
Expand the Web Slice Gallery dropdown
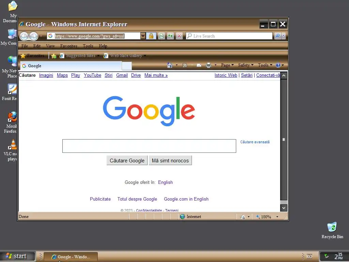[145, 56]
